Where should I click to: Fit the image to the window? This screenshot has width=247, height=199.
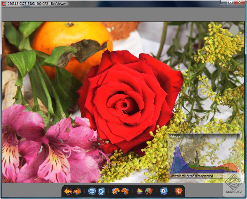coord(92,191)
